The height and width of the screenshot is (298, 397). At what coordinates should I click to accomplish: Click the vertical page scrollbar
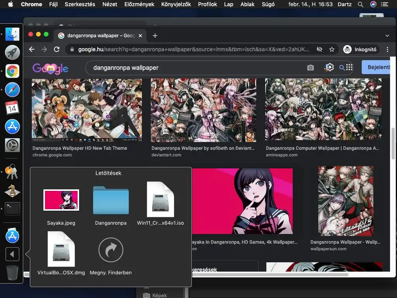pos(393,144)
